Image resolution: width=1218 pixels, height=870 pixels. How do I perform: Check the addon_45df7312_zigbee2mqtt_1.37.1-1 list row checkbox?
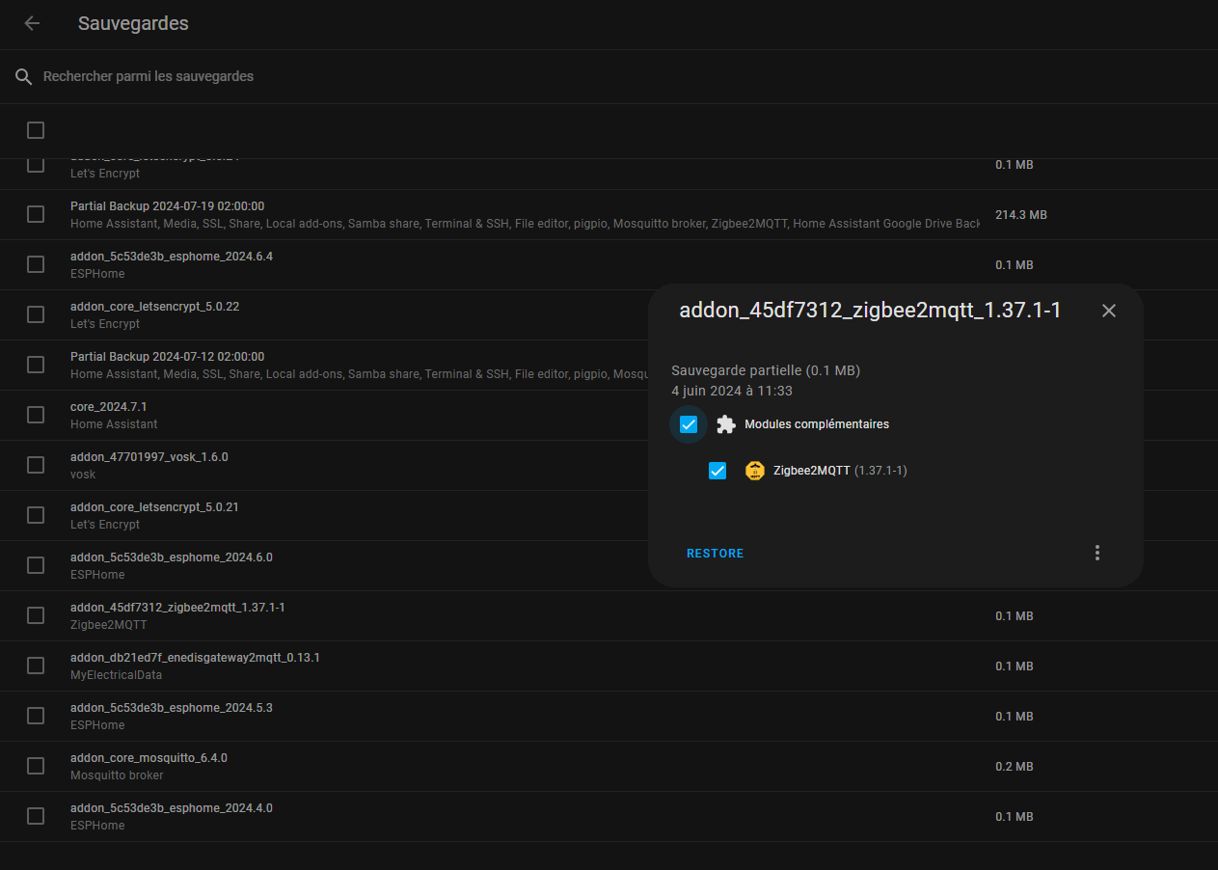[36, 615]
